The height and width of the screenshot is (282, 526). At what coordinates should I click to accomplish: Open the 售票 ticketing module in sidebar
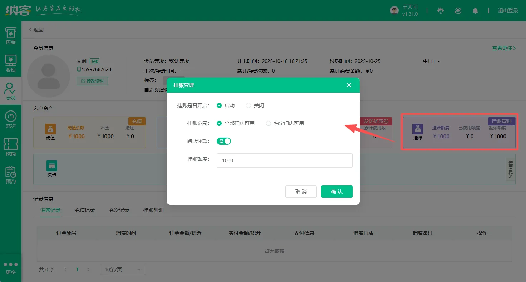11,35
